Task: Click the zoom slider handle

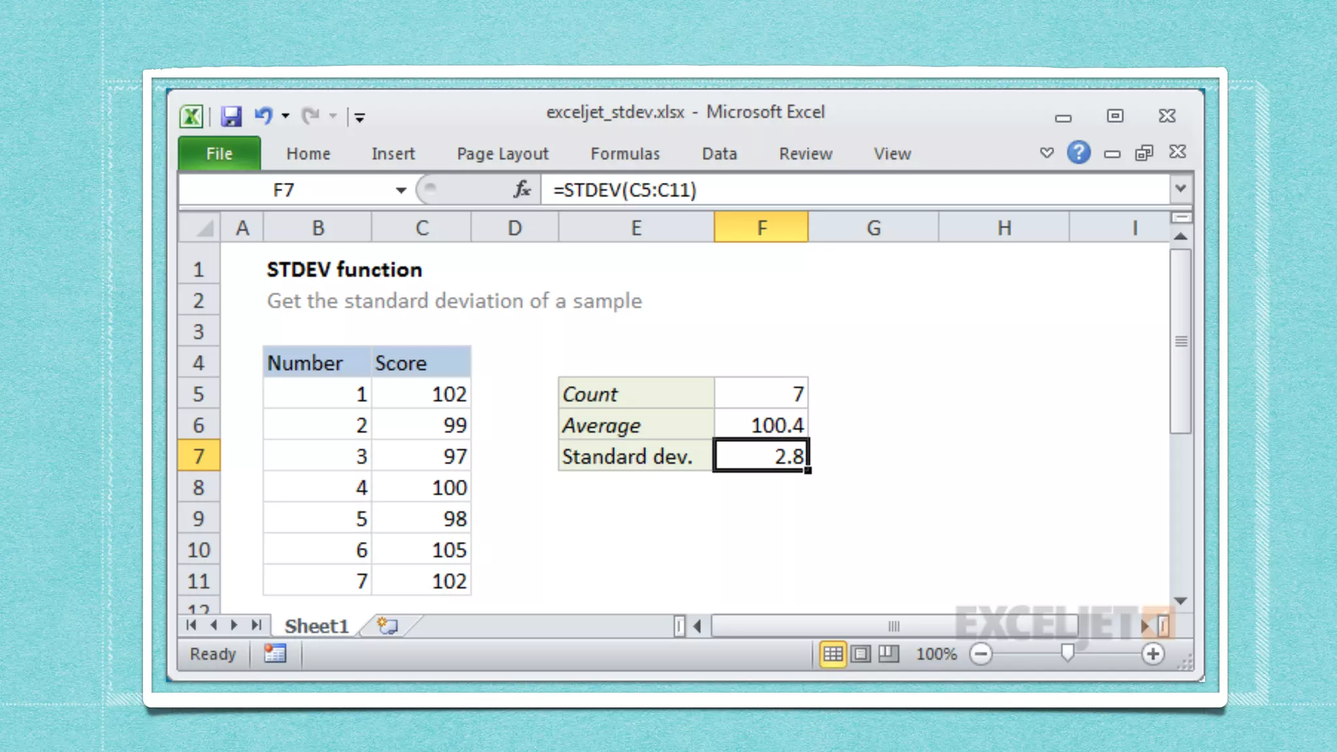Action: point(1067,653)
